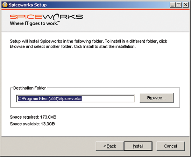Cancel the Spiceworks setup
Screen dimensions: 191x157
tap(171, 146)
